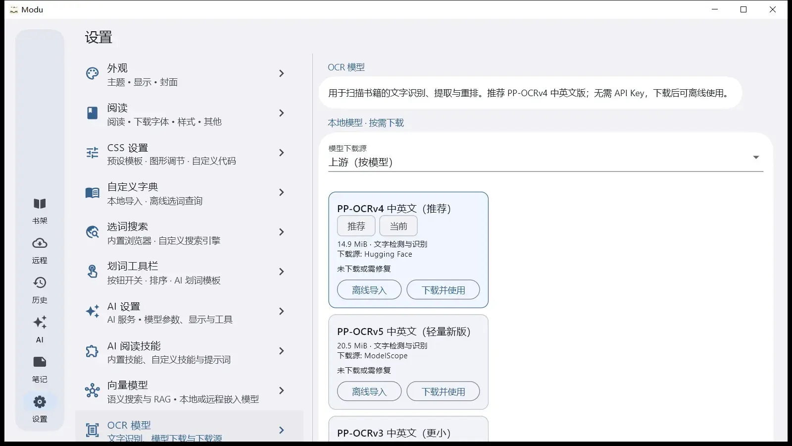Click 离线导入 for PP-OCRv5
The image size is (792, 446).
[369, 391]
